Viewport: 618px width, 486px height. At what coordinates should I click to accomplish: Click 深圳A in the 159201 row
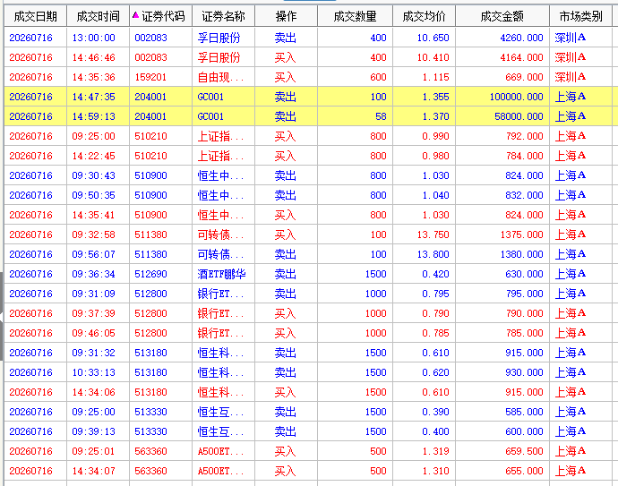point(570,77)
